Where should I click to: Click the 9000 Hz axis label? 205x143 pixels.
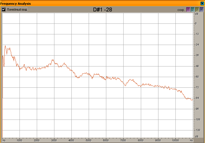(x=158, y=140)
